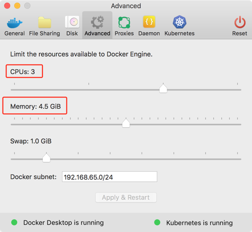Click the Kubernetes tab label
Screen dimensions: 252x232
pyautogui.click(x=179, y=33)
